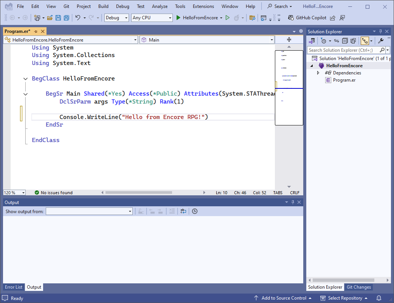Screen dimensions: 394x303
Task: Close the Output panel
Action: pyautogui.click(x=299, y=202)
